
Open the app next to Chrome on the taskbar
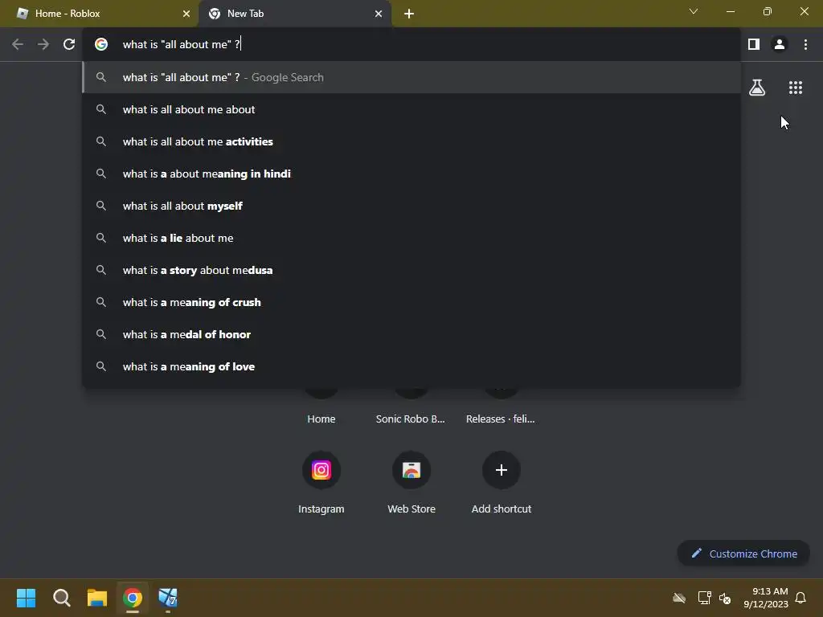pyautogui.click(x=168, y=598)
